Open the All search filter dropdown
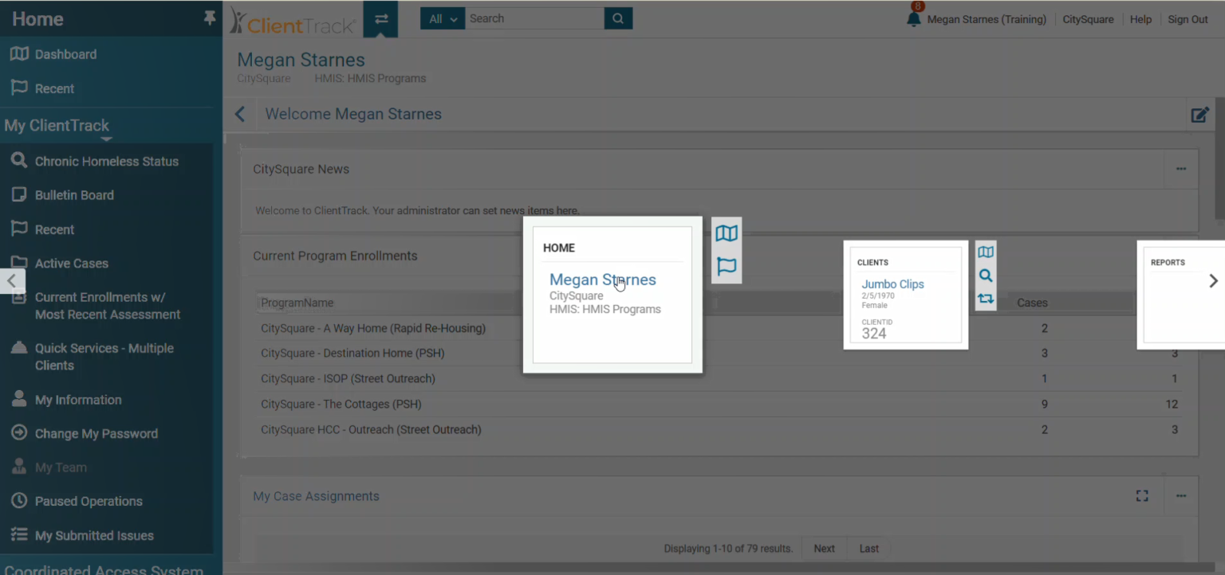Image resolution: width=1225 pixels, height=575 pixels. coord(443,19)
